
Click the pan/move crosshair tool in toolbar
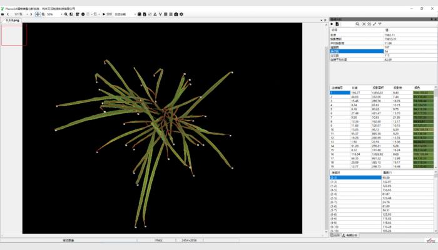(38, 14)
